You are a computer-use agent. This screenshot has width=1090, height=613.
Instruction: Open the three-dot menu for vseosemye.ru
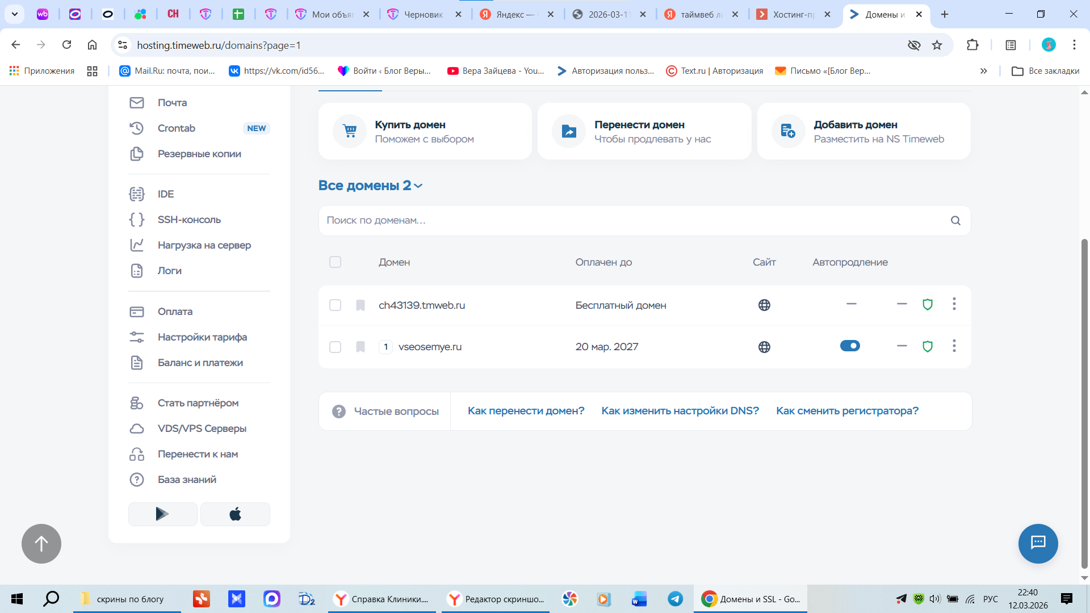pyautogui.click(x=954, y=346)
